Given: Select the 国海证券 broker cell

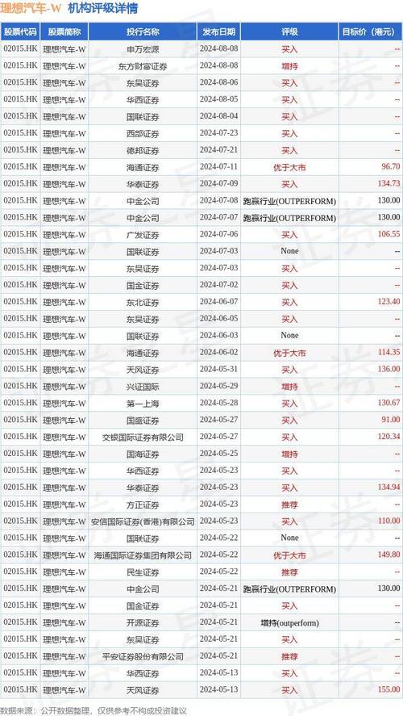Looking at the screenshot, I should tap(143, 454).
